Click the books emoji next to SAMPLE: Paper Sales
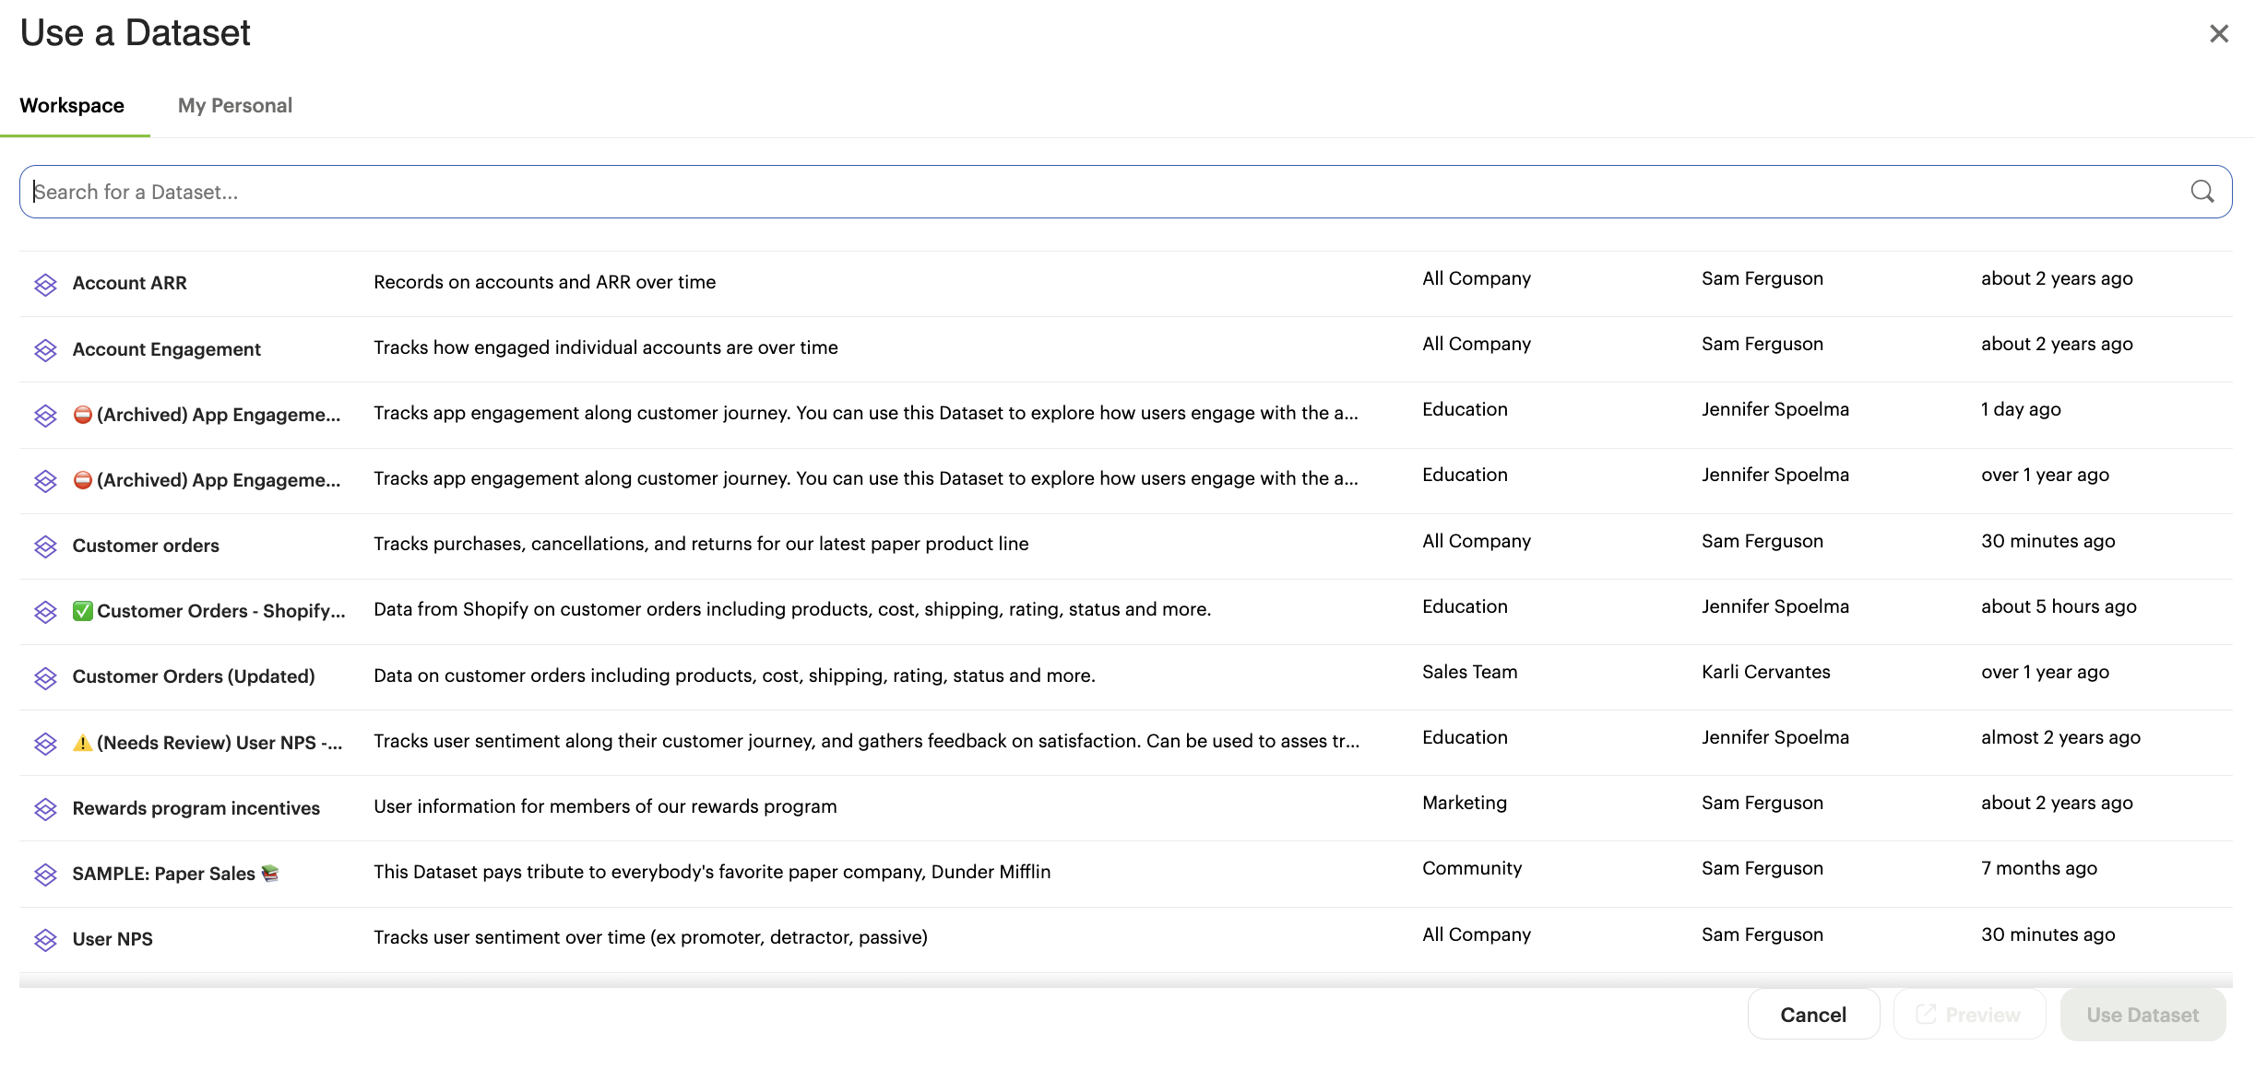 [x=269, y=873]
